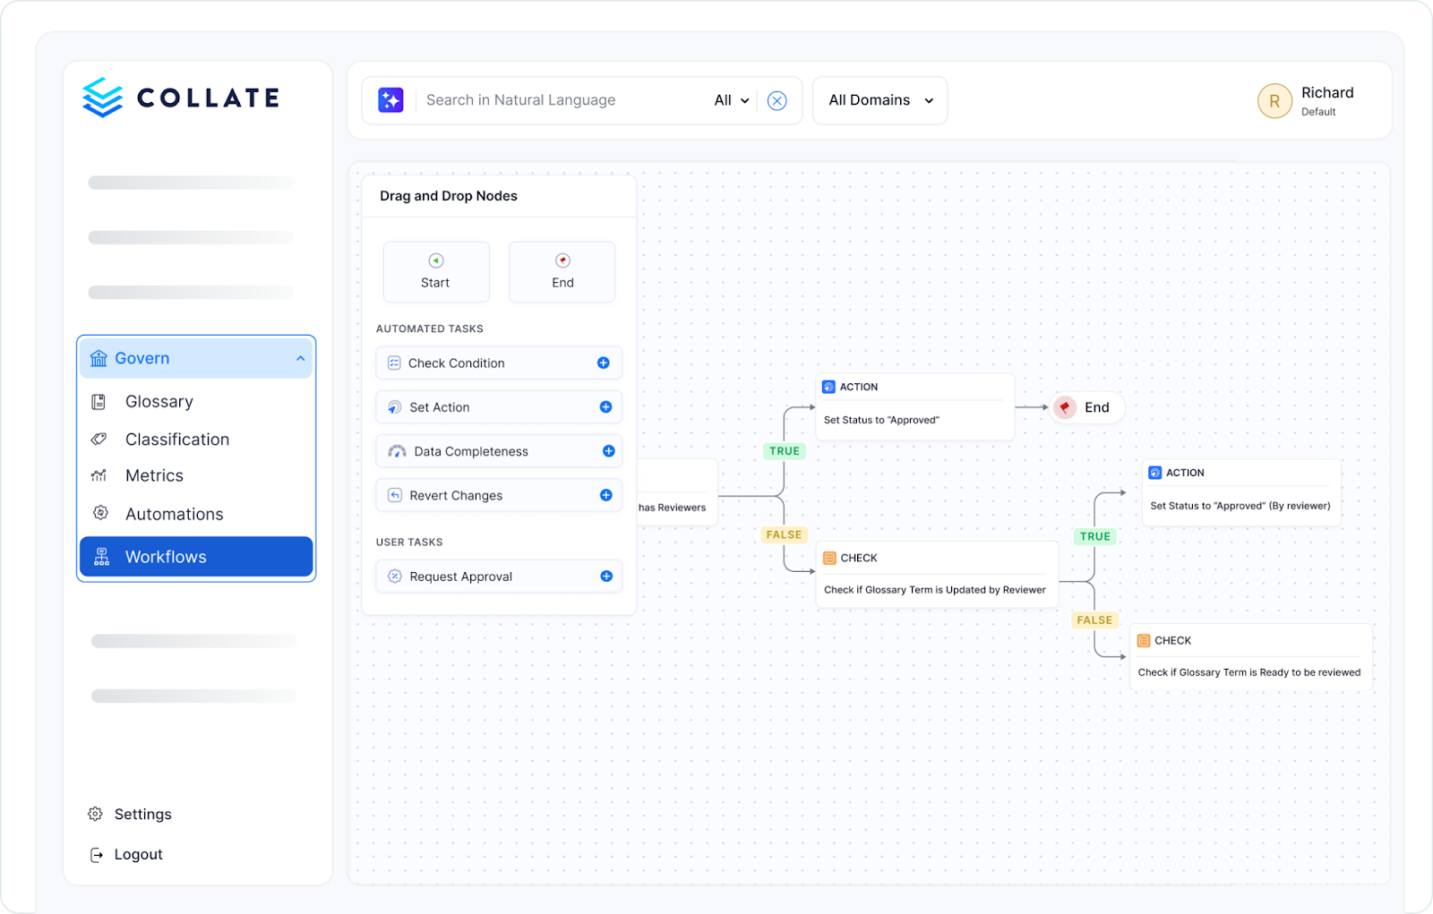Click the Data Completeness task row
1433x914 pixels.
pos(499,451)
